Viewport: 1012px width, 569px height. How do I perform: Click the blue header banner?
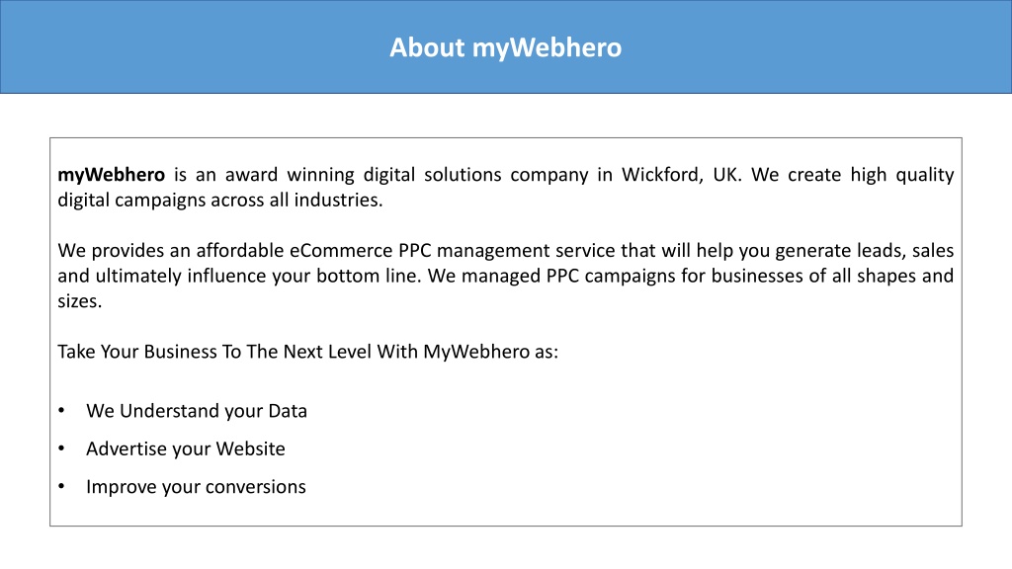coord(506,46)
